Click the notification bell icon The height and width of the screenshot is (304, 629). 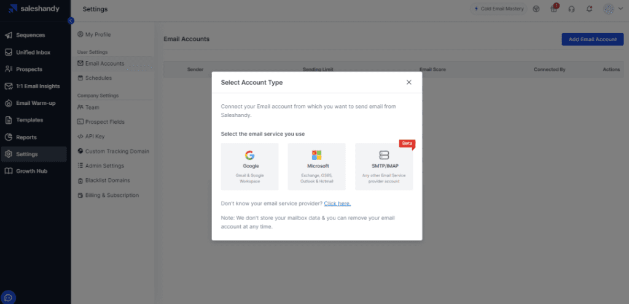point(589,9)
